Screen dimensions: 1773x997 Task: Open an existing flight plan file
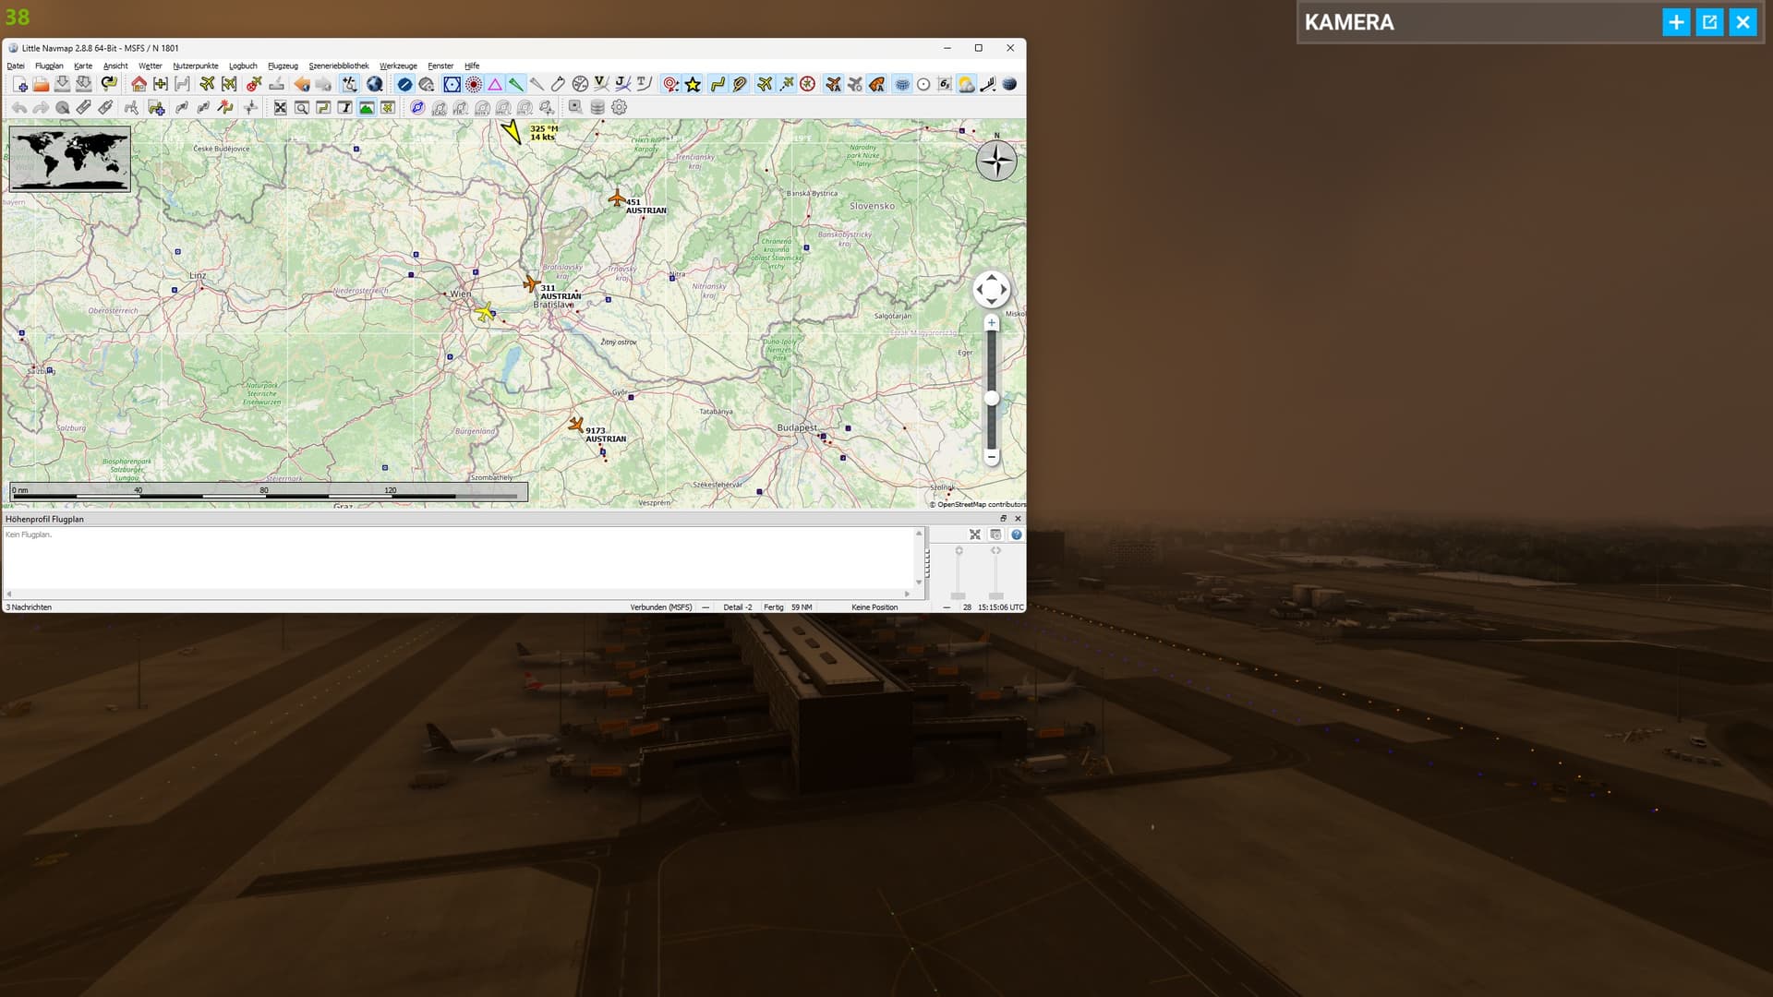(40, 84)
